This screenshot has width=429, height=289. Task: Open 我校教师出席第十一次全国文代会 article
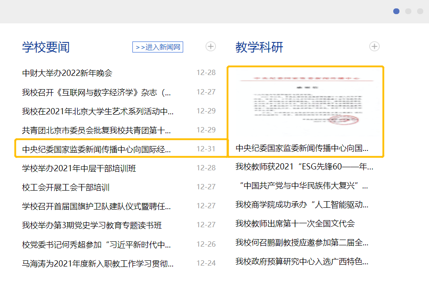(295, 224)
